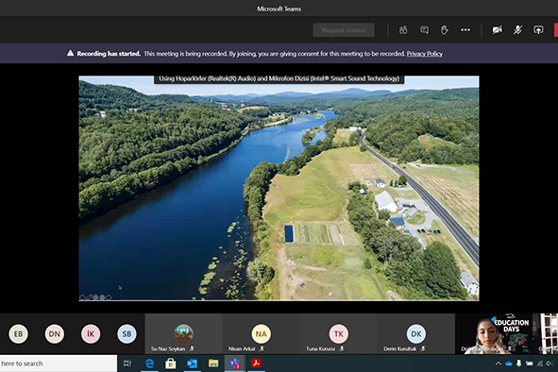This screenshot has height=372, width=558.
Task: Click the DK avatar for Derin Kurultak
Action: click(x=416, y=334)
